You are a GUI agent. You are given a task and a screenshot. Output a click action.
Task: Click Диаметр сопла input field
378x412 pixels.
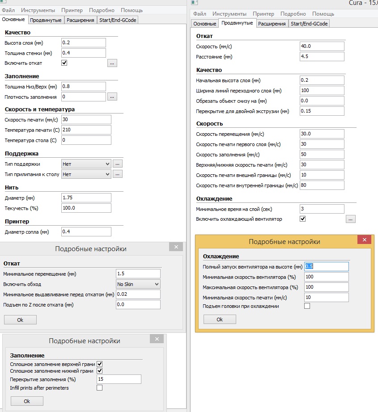[86, 232]
